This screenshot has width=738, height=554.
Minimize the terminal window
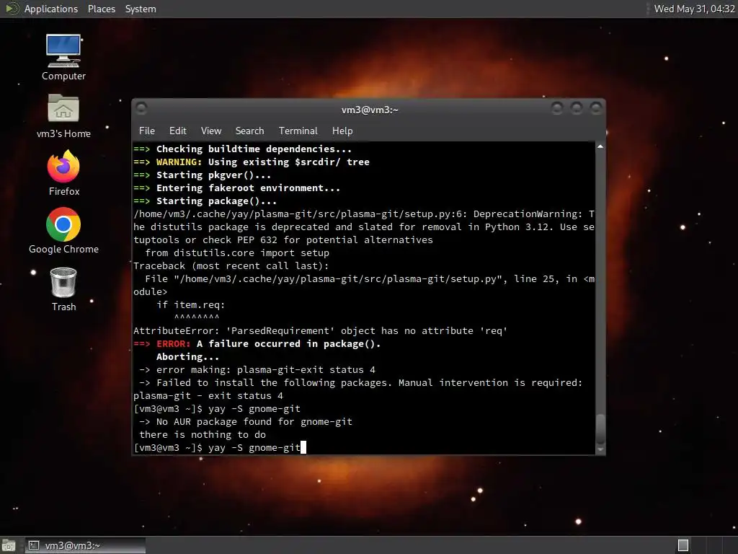557,109
